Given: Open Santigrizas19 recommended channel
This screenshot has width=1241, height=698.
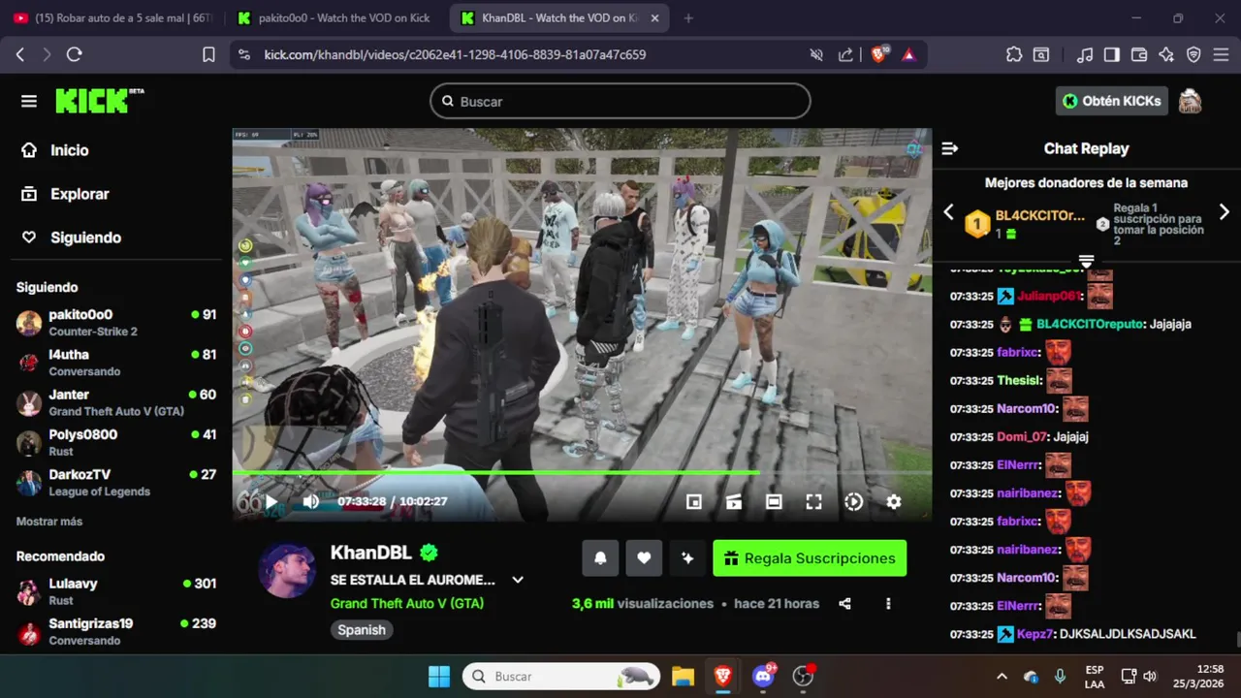Looking at the screenshot, I should coord(116,631).
